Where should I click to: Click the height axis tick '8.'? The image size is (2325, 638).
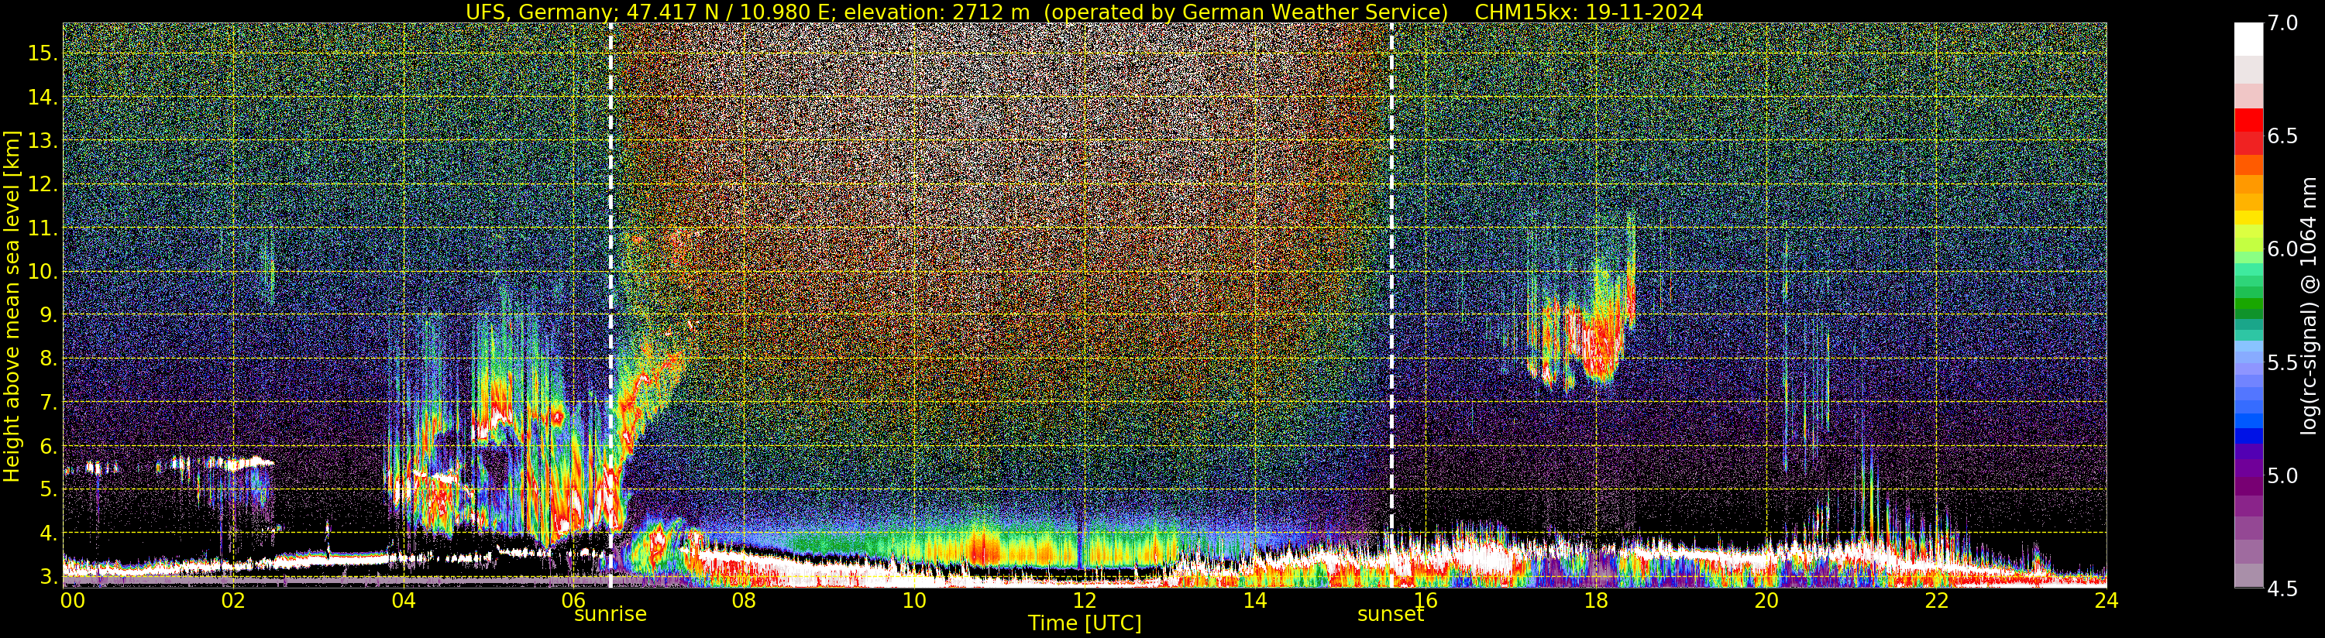pos(48,358)
